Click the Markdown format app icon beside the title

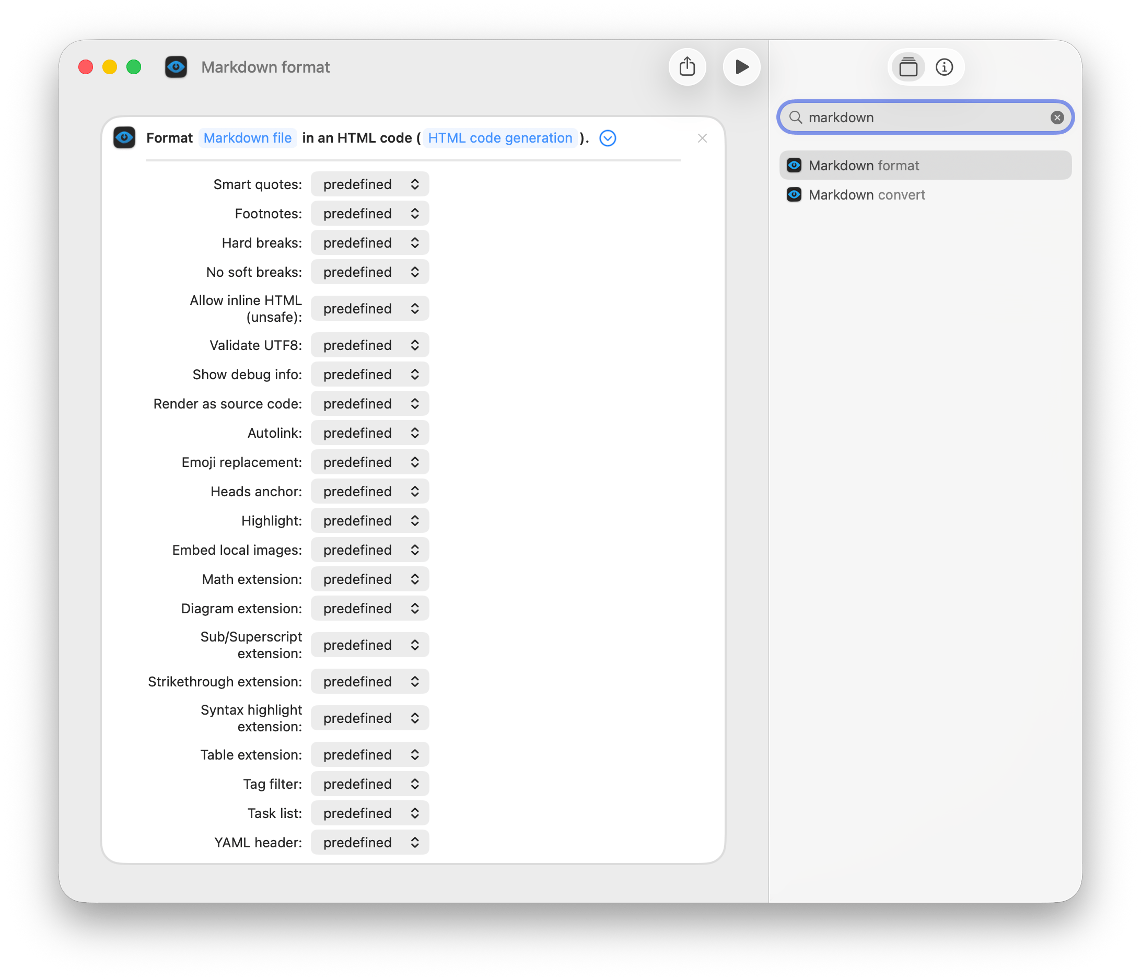coord(176,67)
